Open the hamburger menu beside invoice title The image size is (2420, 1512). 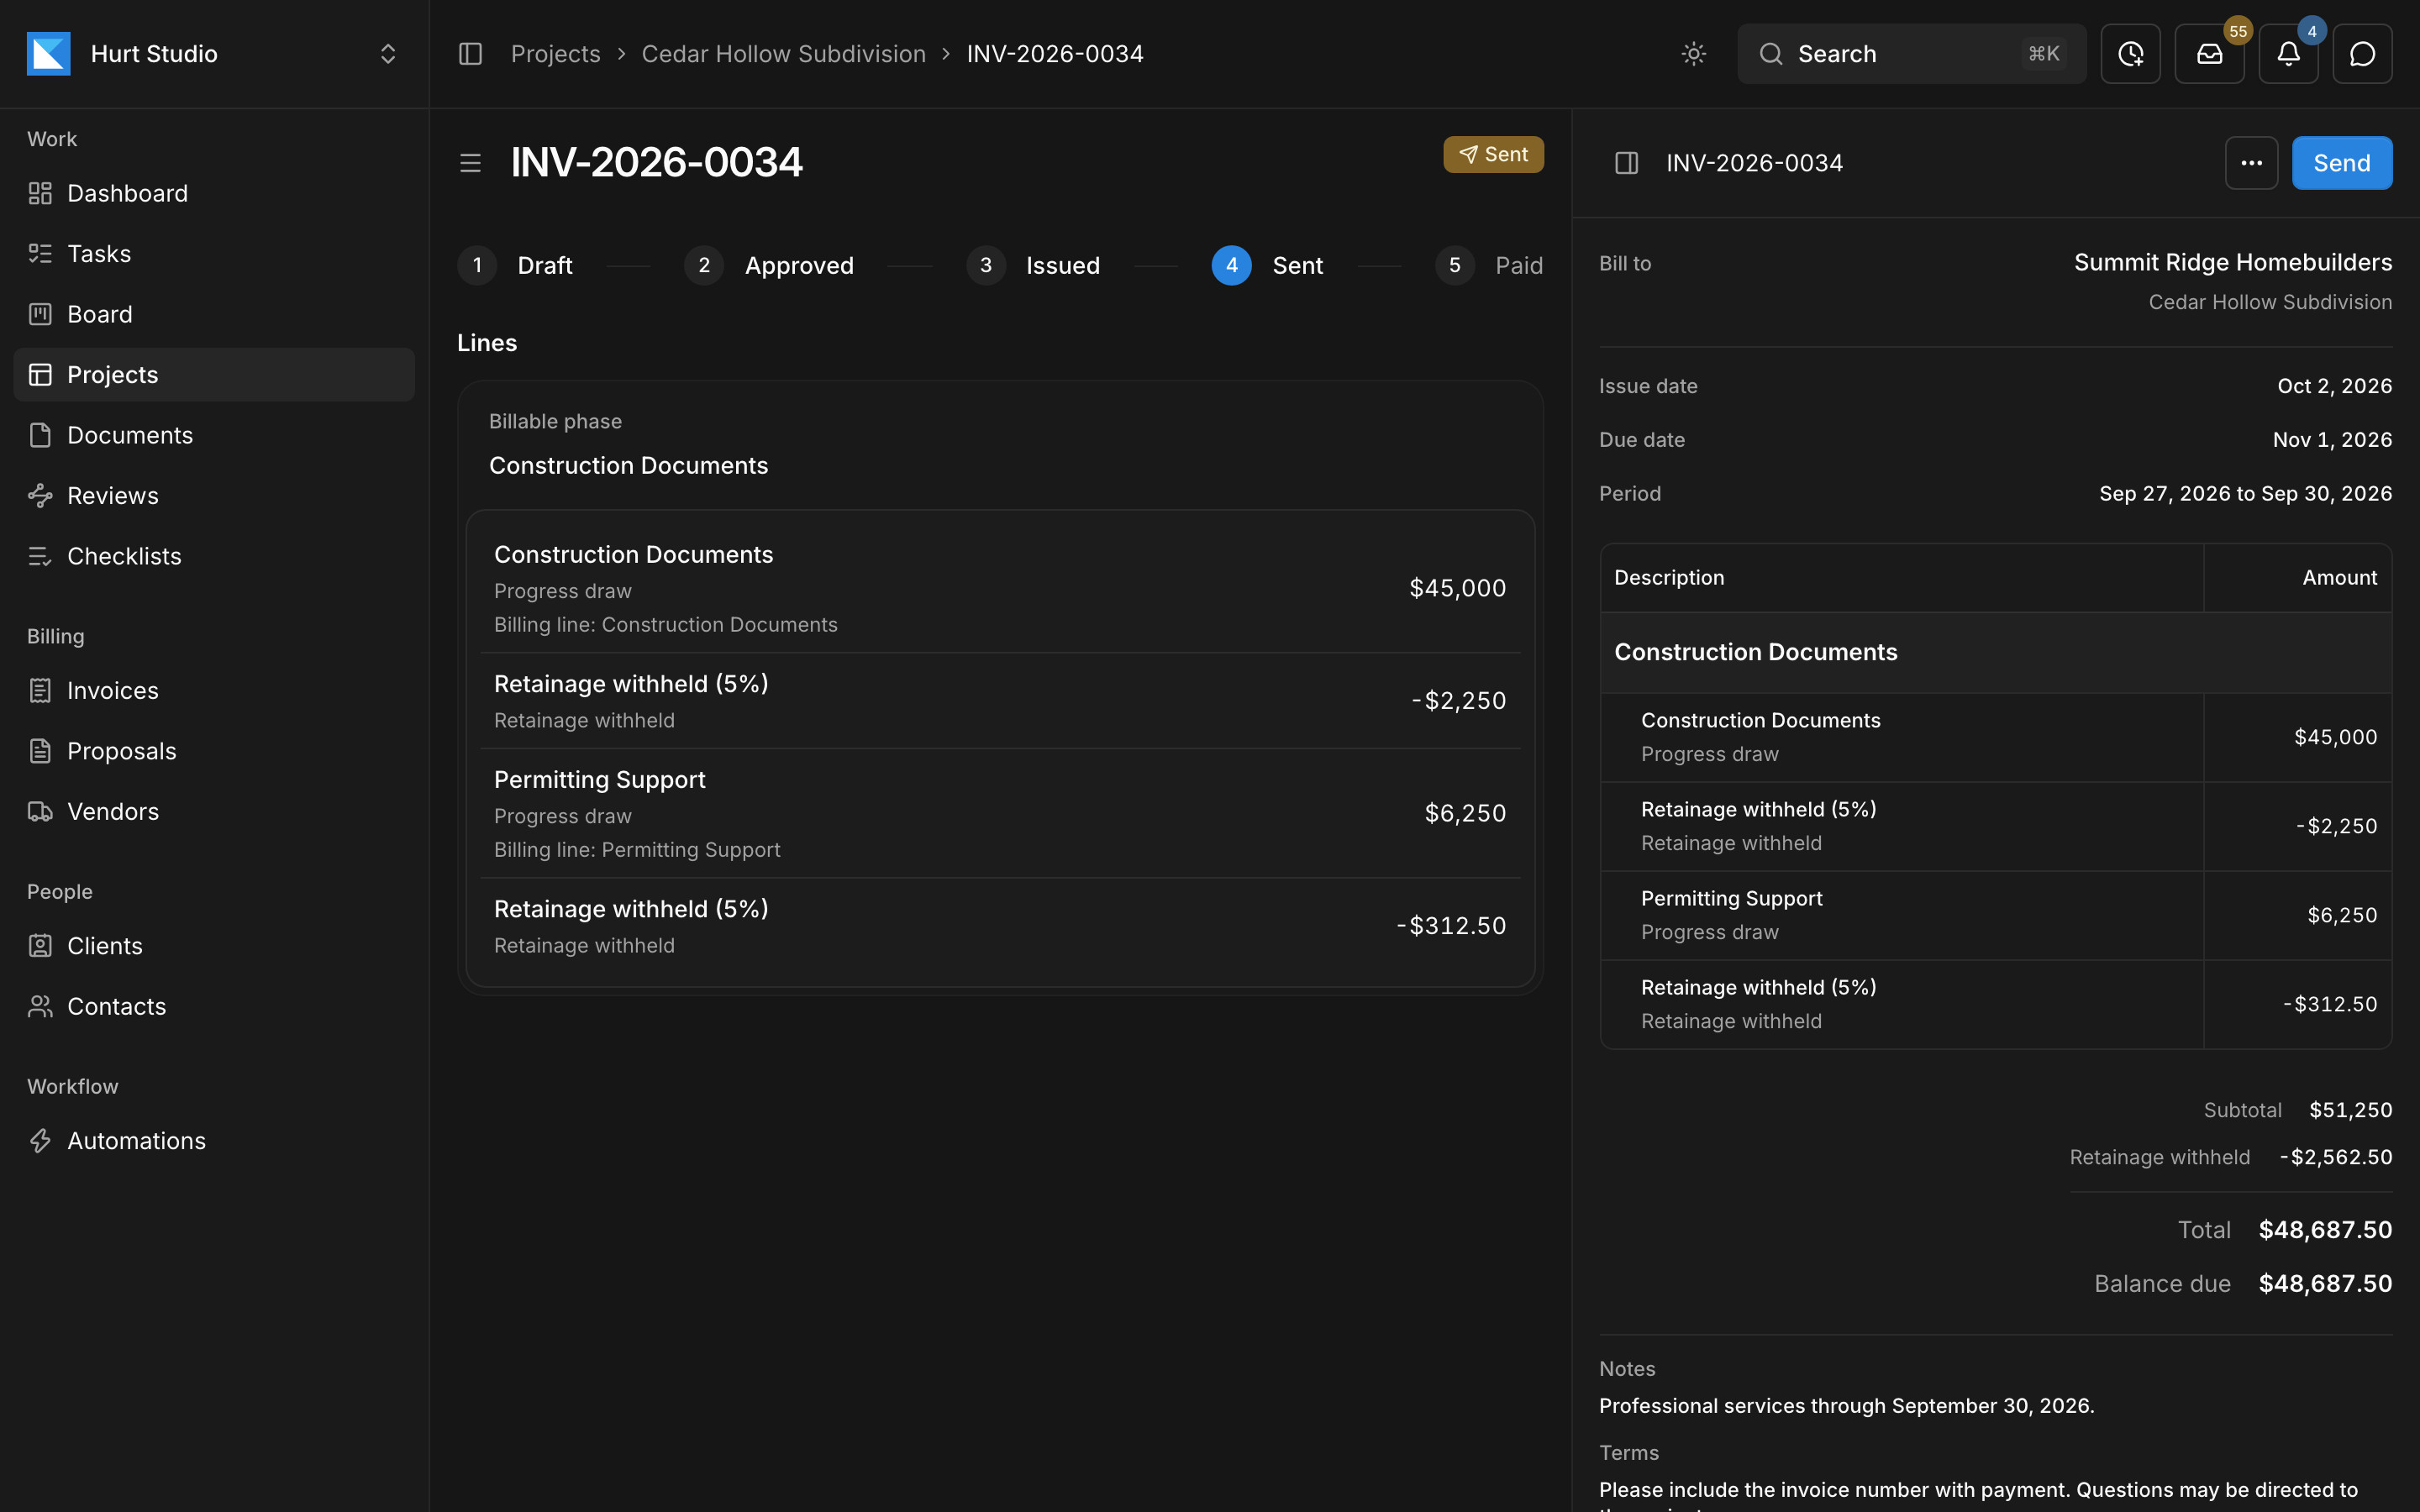coord(470,163)
